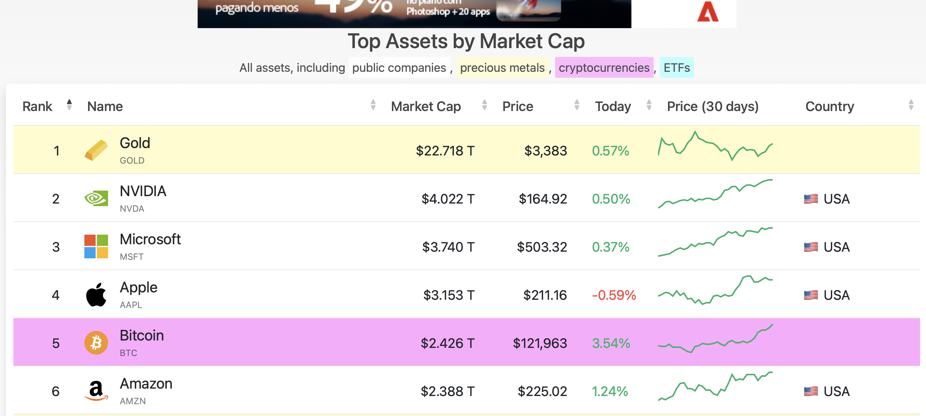Sort by Today change arrows
926x416 pixels.
click(x=649, y=105)
